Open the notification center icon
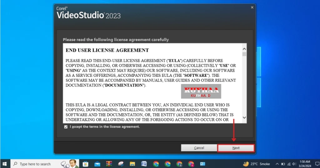 click(x=317, y=164)
